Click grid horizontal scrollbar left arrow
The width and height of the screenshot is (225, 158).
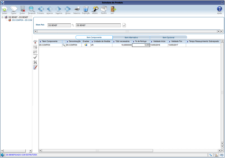tap(40, 151)
